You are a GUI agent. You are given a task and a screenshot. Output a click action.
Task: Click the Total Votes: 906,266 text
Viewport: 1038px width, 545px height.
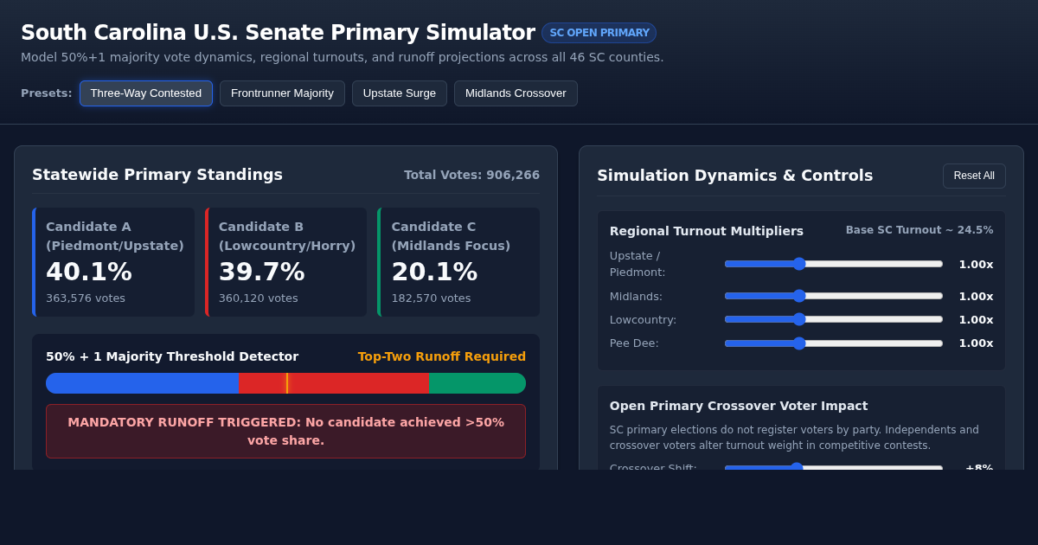472,175
